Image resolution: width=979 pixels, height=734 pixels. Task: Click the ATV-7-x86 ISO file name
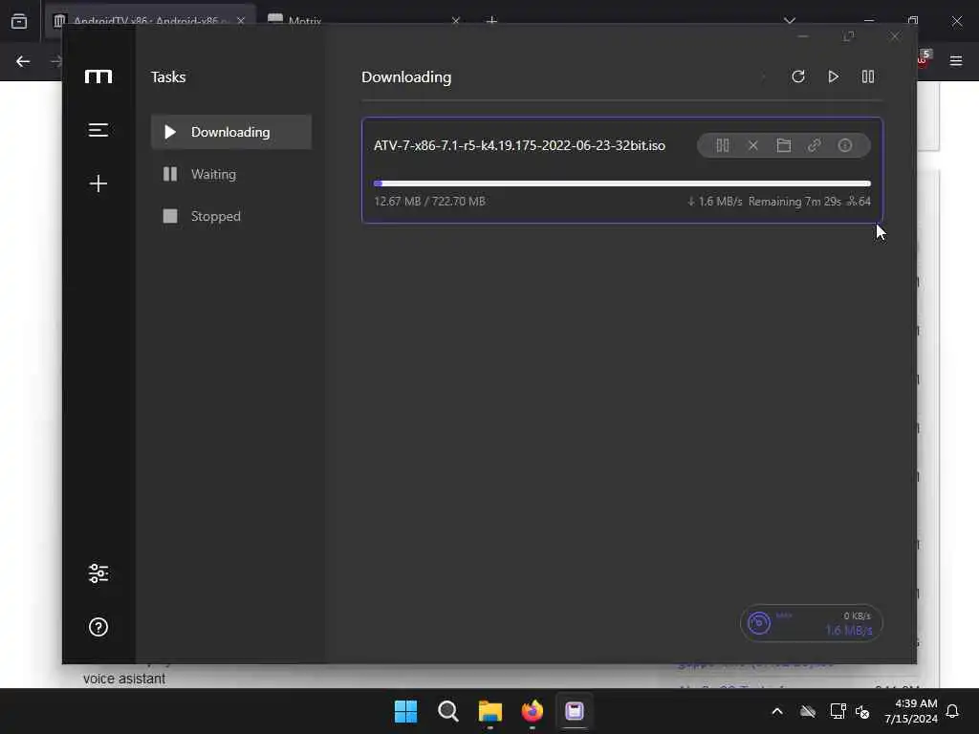pos(519,145)
